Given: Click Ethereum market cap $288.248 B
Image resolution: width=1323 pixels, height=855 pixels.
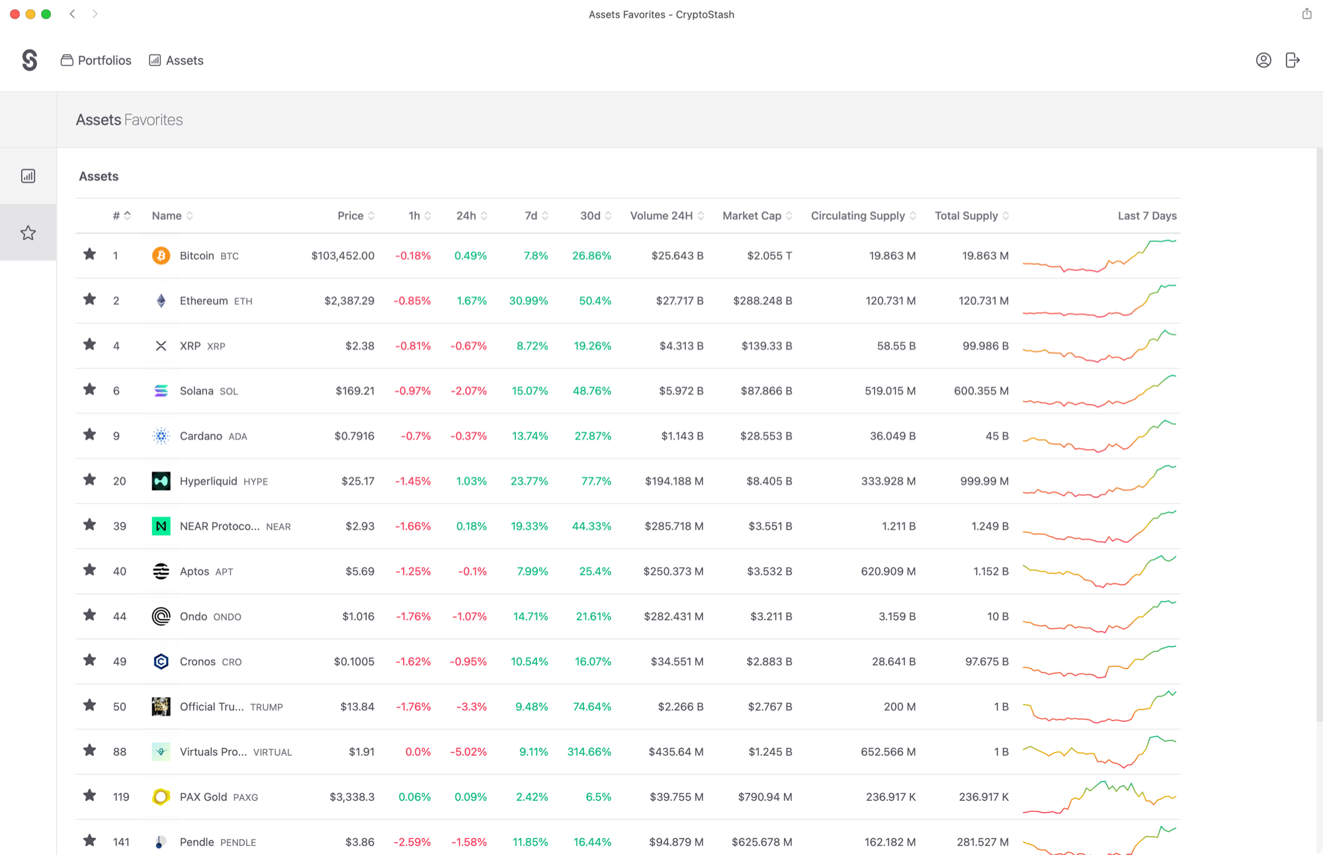Looking at the screenshot, I should 762,300.
